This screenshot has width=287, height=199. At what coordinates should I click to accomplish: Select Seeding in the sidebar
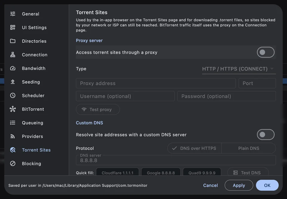click(36, 82)
